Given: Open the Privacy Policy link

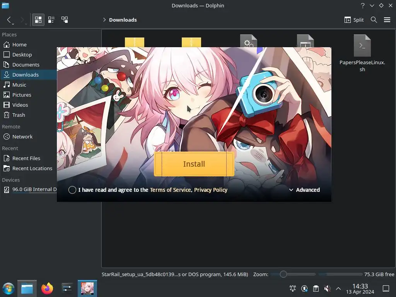Looking at the screenshot, I should pos(211,190).
